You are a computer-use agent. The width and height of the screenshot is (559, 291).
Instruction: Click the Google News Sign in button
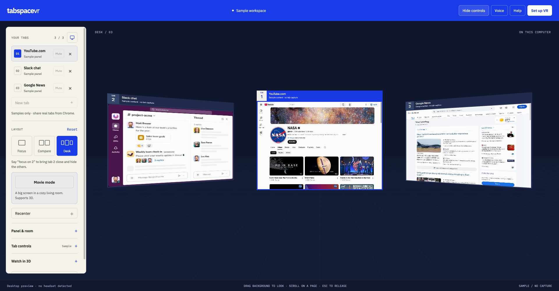pyautogui.click(x=522, y=107)
